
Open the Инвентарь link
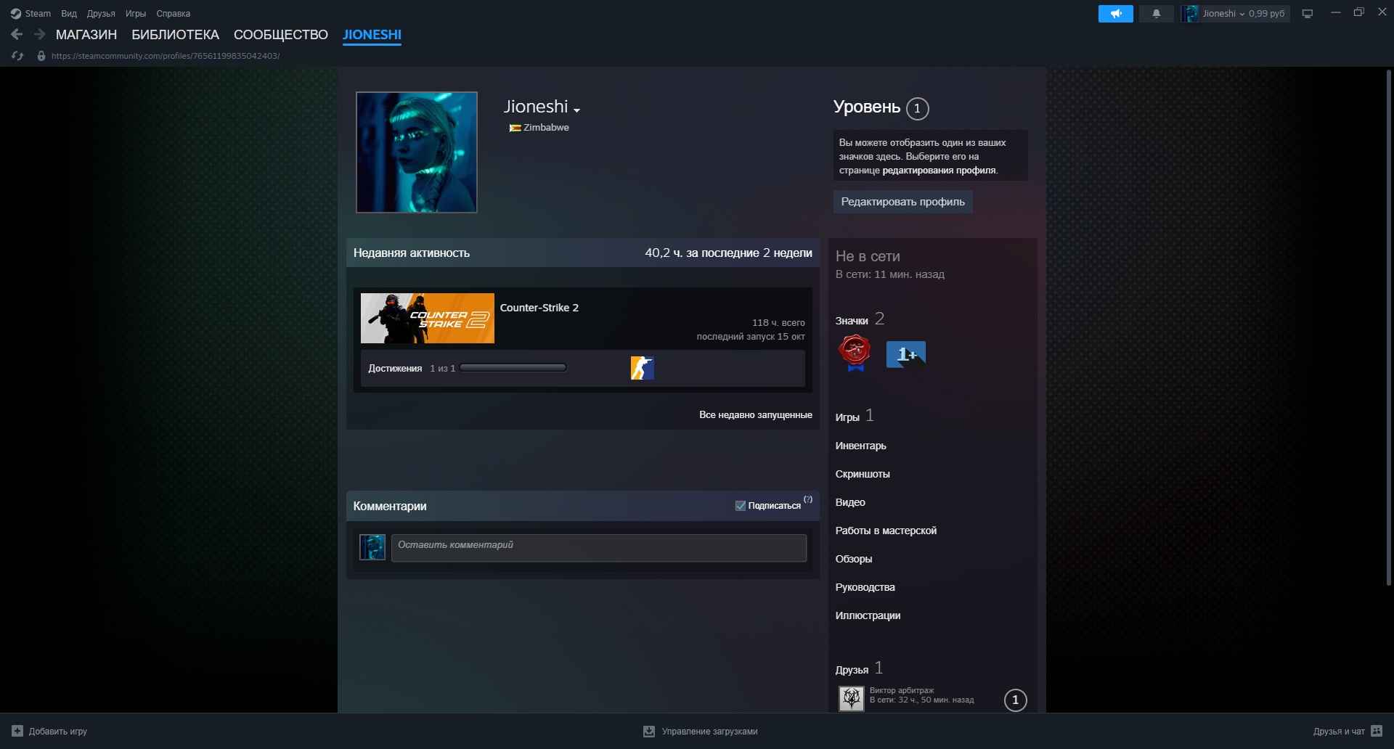pos(860,446)
